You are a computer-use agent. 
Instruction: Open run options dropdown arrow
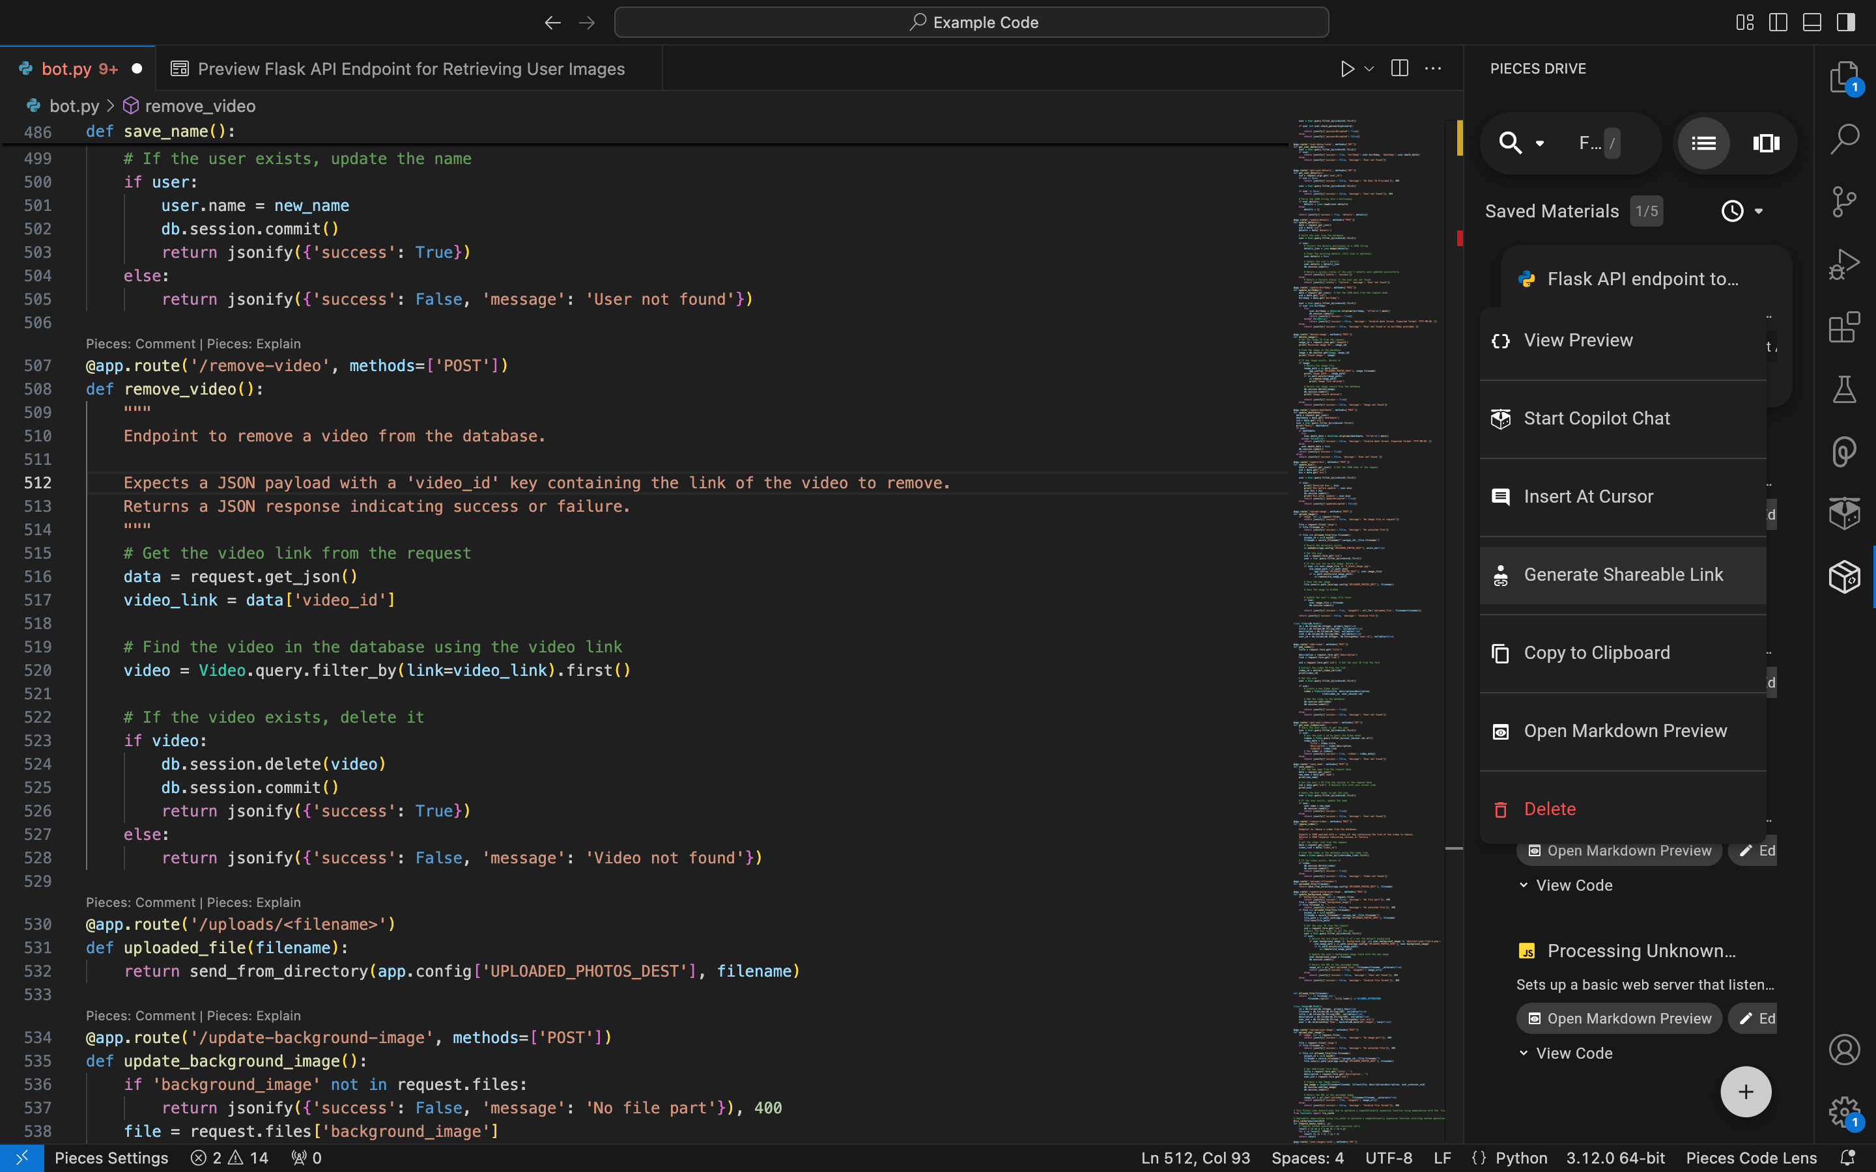coord(1370,68)
